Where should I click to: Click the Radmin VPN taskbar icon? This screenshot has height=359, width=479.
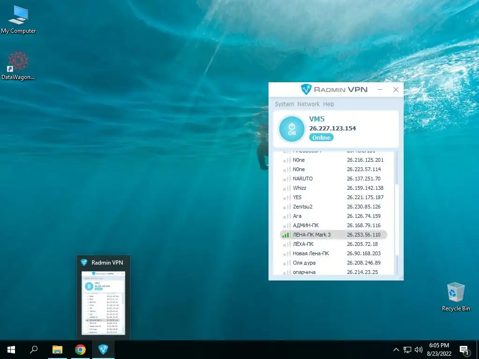[103, 350]
